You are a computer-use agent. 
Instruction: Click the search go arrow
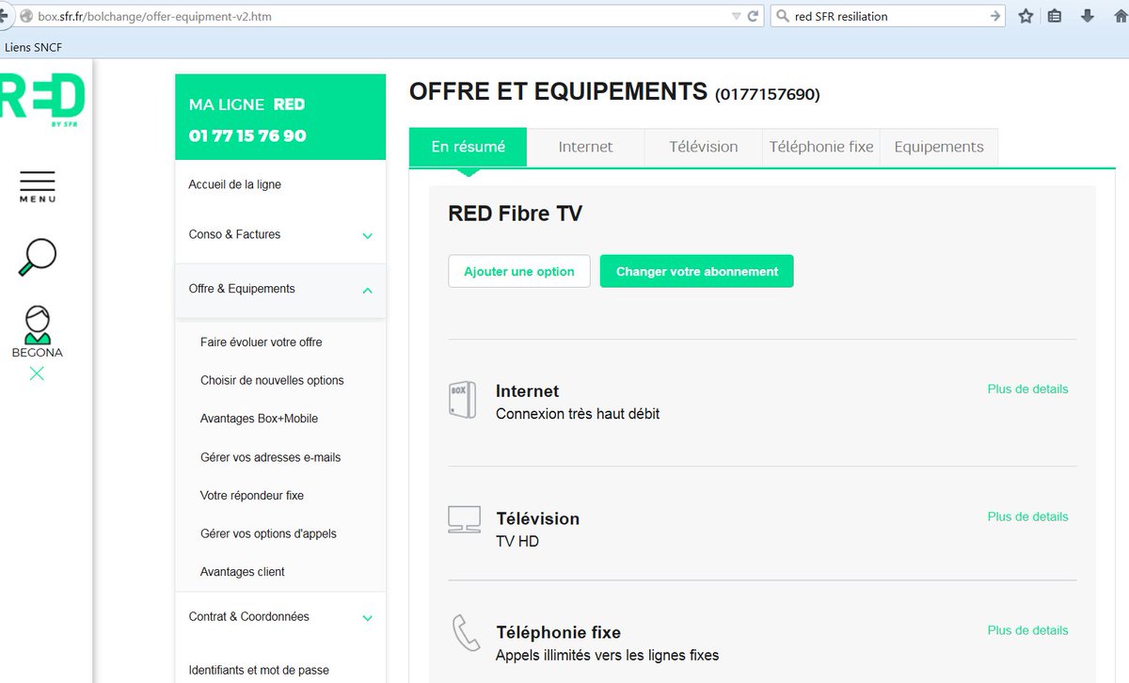995,16
